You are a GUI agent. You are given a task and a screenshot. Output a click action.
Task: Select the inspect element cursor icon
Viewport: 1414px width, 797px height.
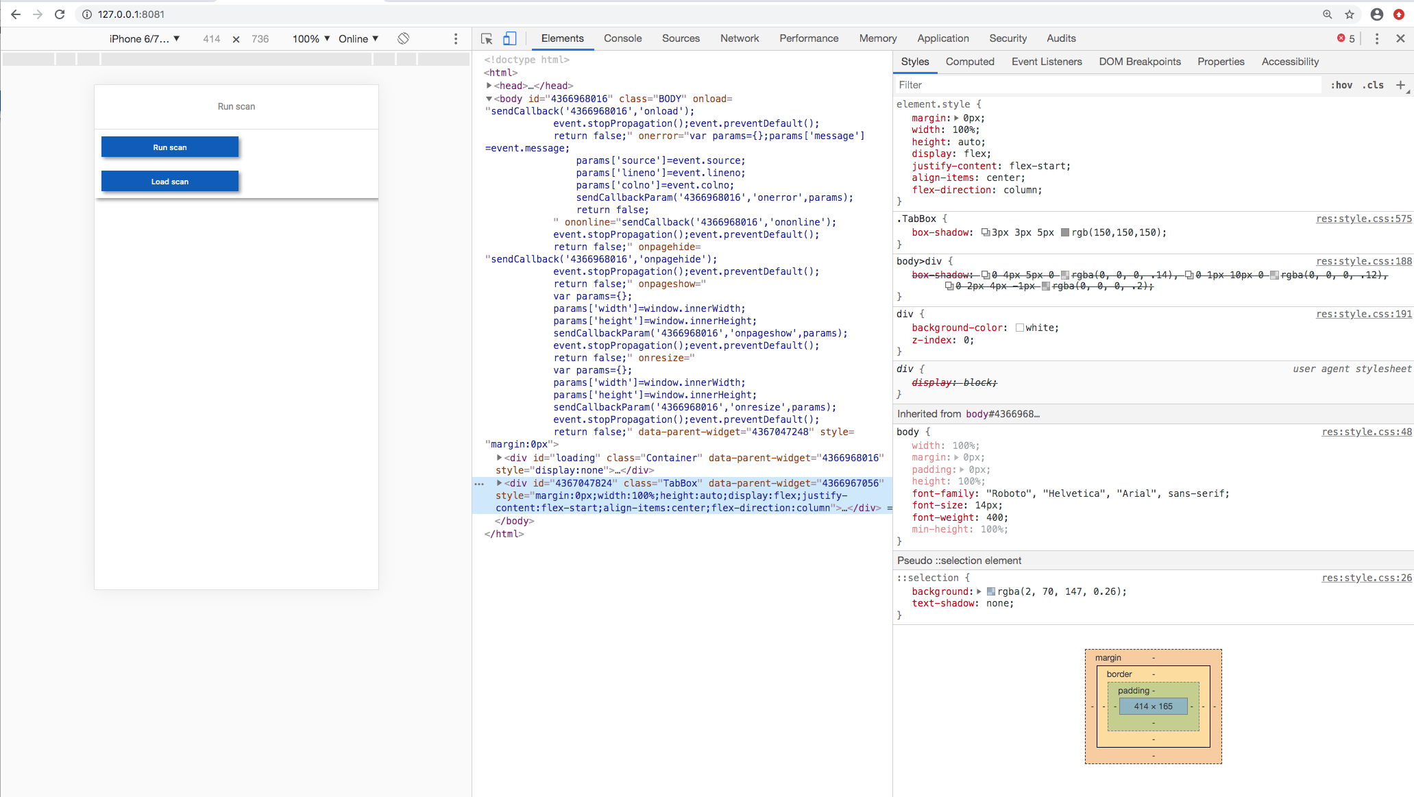tap(487, 39)
